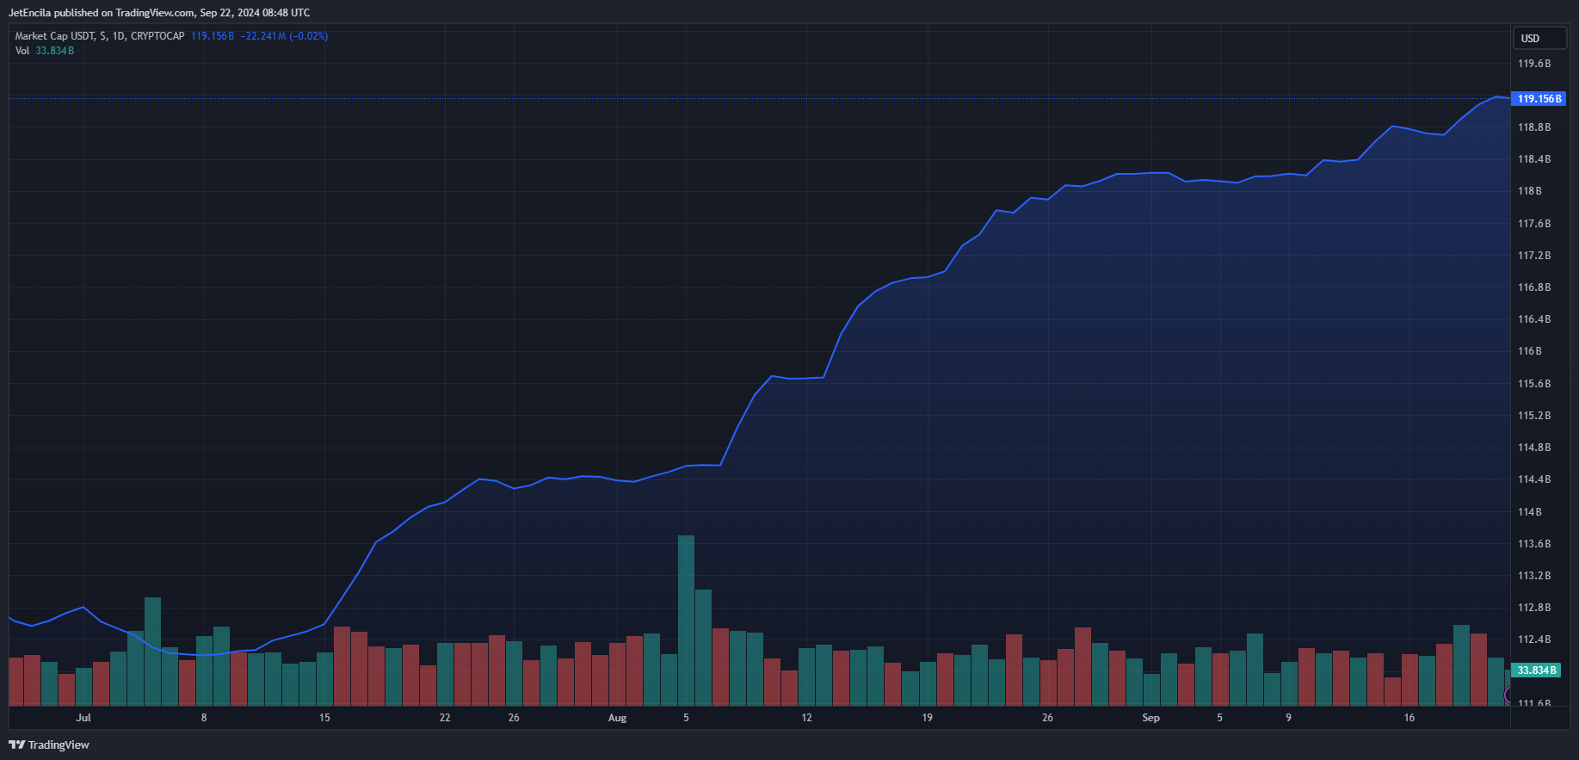Click the 116B level on price axis
1579x760 pixels.
coord(1529,351)
